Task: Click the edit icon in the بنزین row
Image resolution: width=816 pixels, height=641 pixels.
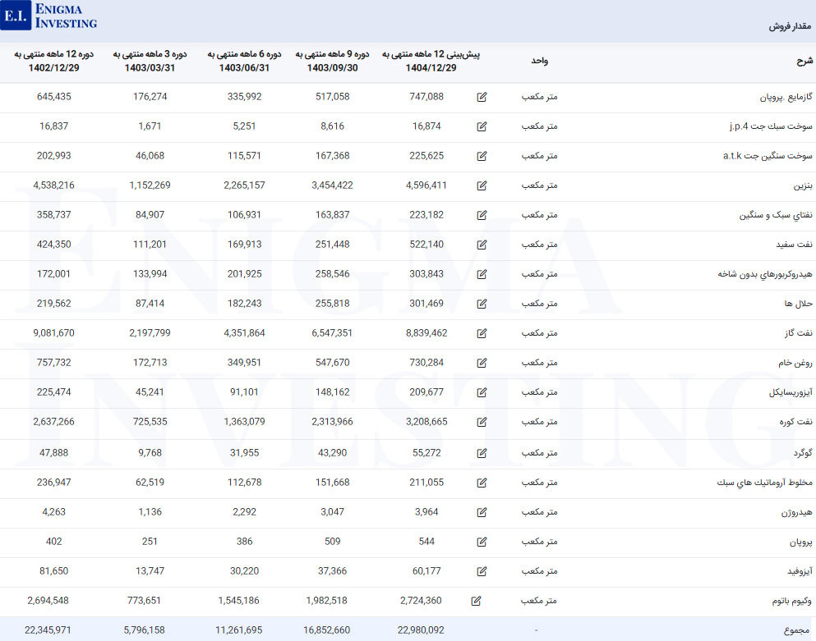Action: click(x=482, y=186)
